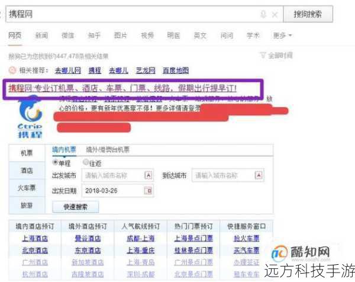Switch to the 视频 tab
Screen dimensions: 355x282
point(147,36)
